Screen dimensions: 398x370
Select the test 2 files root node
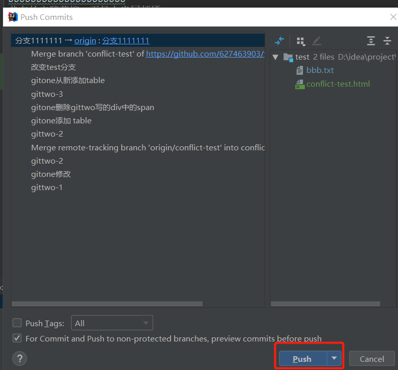(333, 57)
